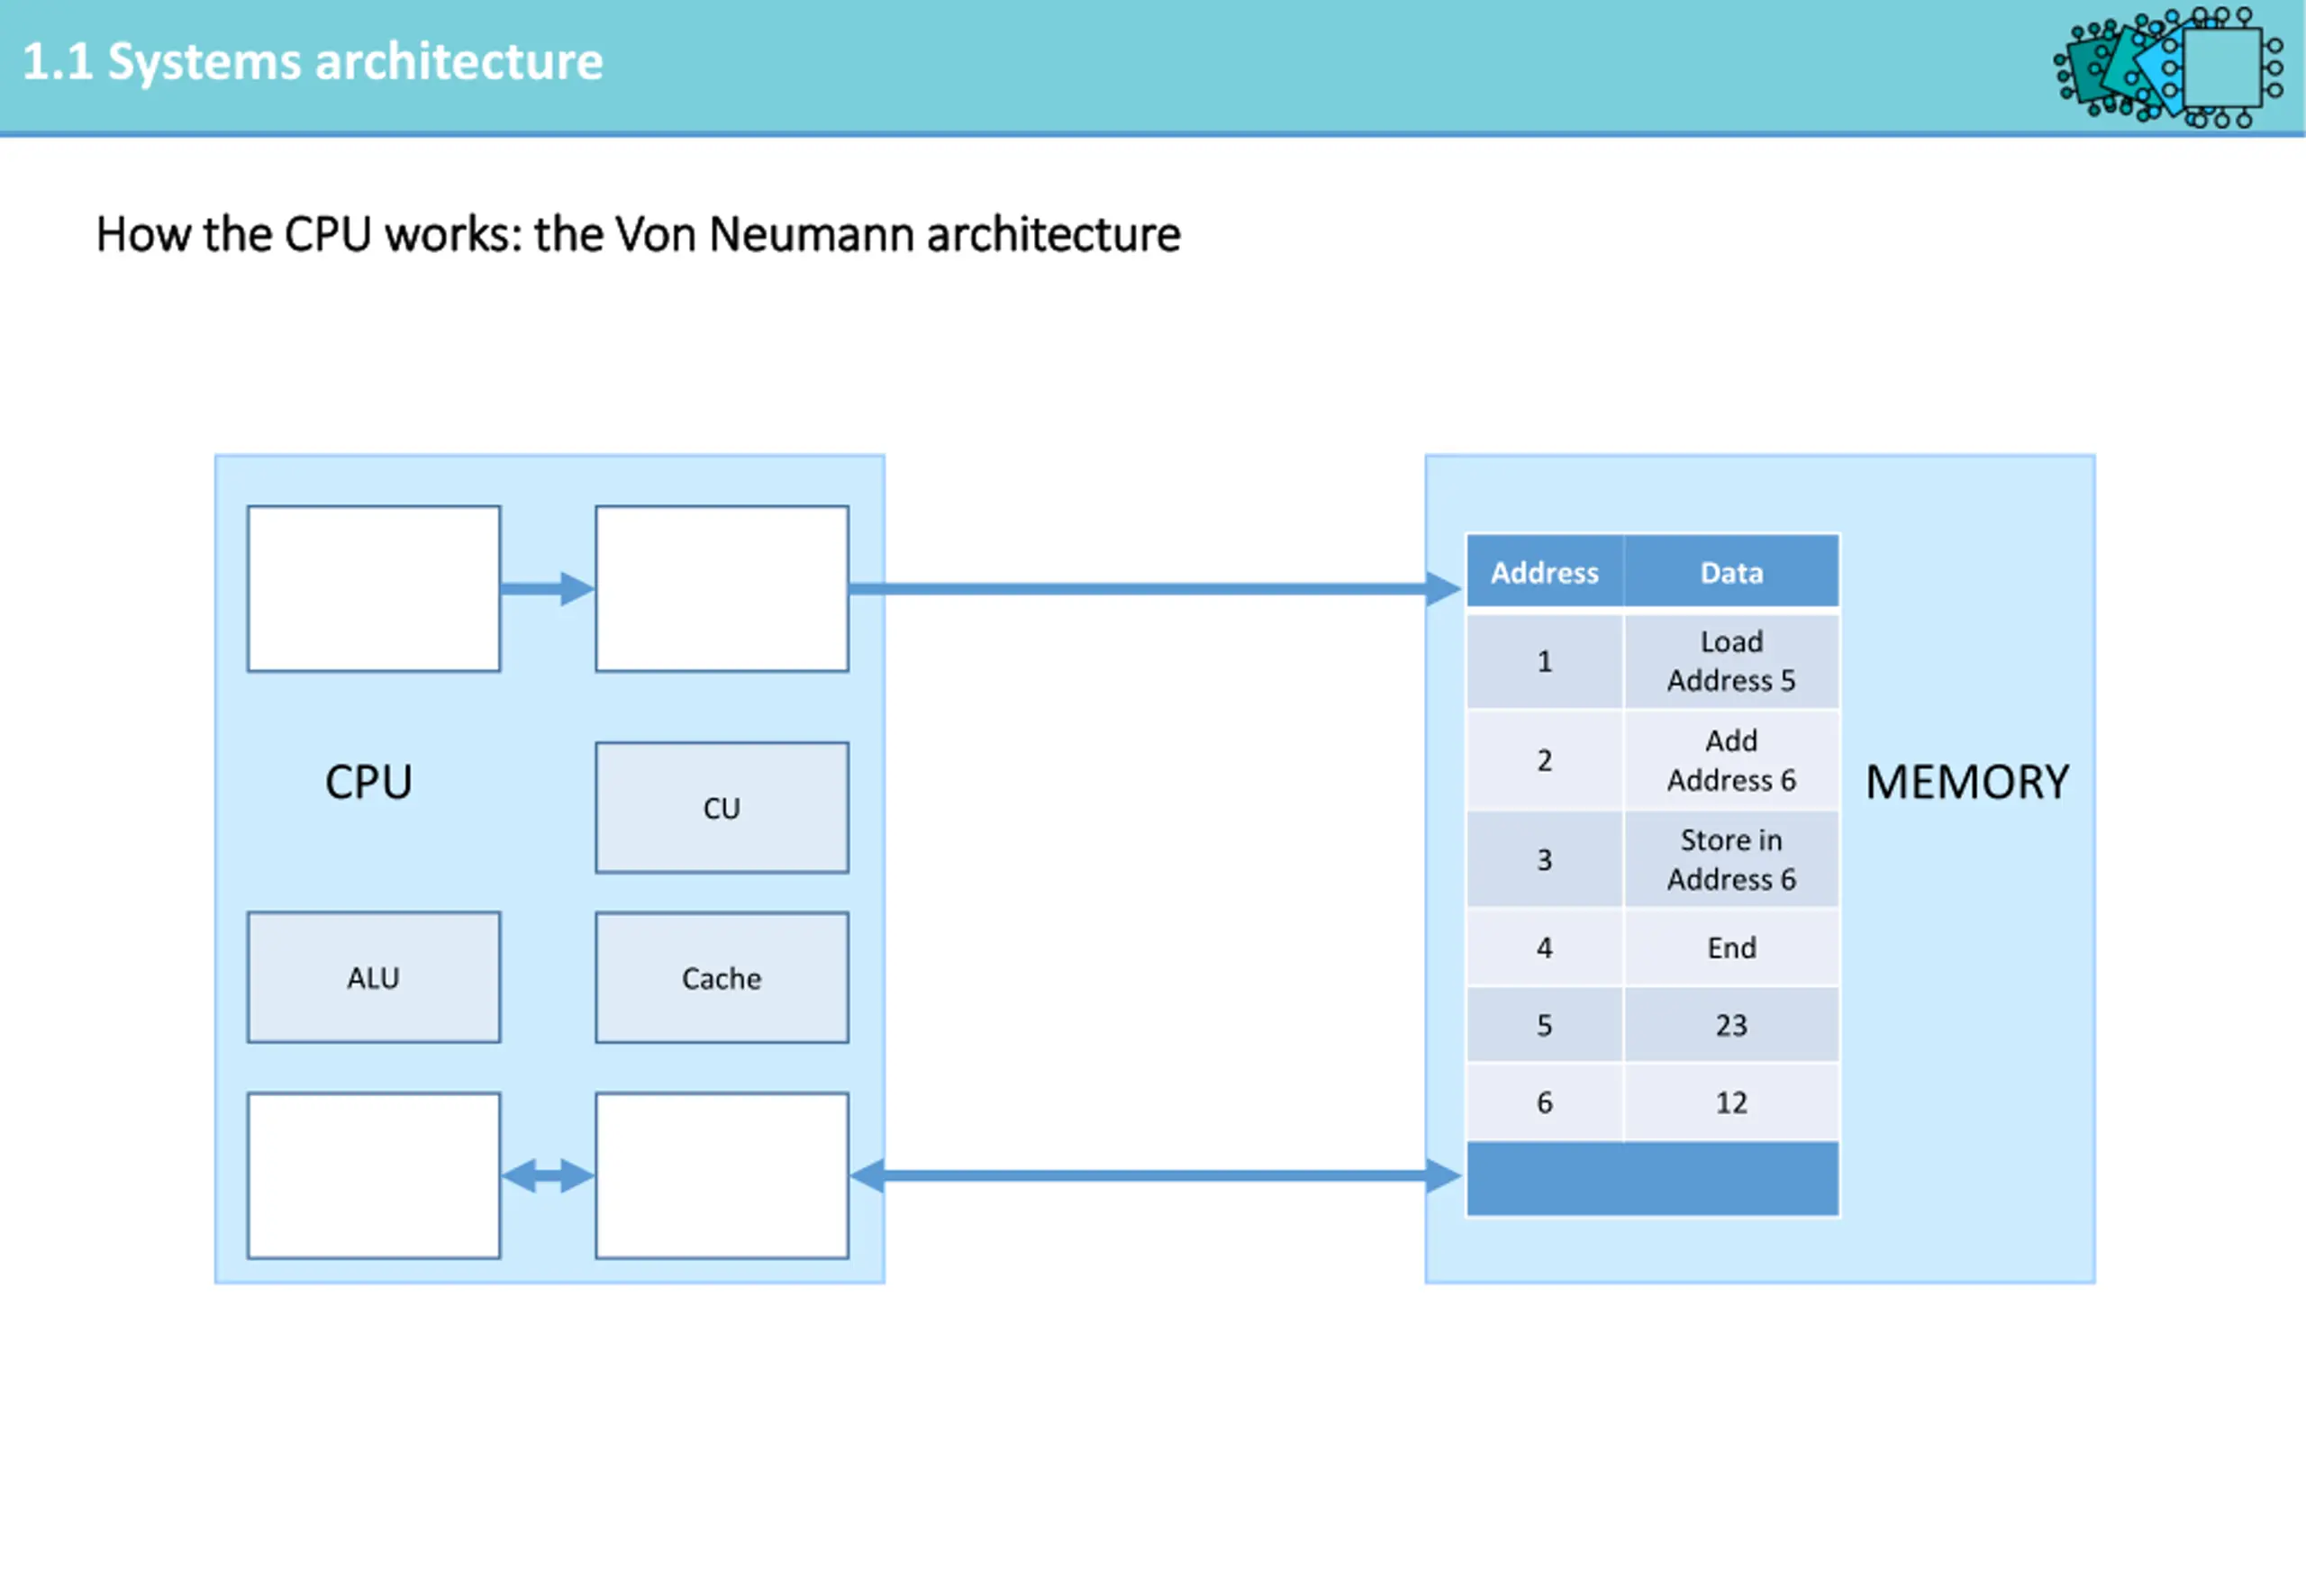Click the empty CPU box with two-way arrow to memory
This screenshot has height=1596, width=2306.
coord(722,1175)
